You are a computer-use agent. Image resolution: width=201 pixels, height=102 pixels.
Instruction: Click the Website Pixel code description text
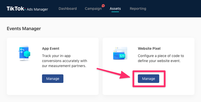161,58
